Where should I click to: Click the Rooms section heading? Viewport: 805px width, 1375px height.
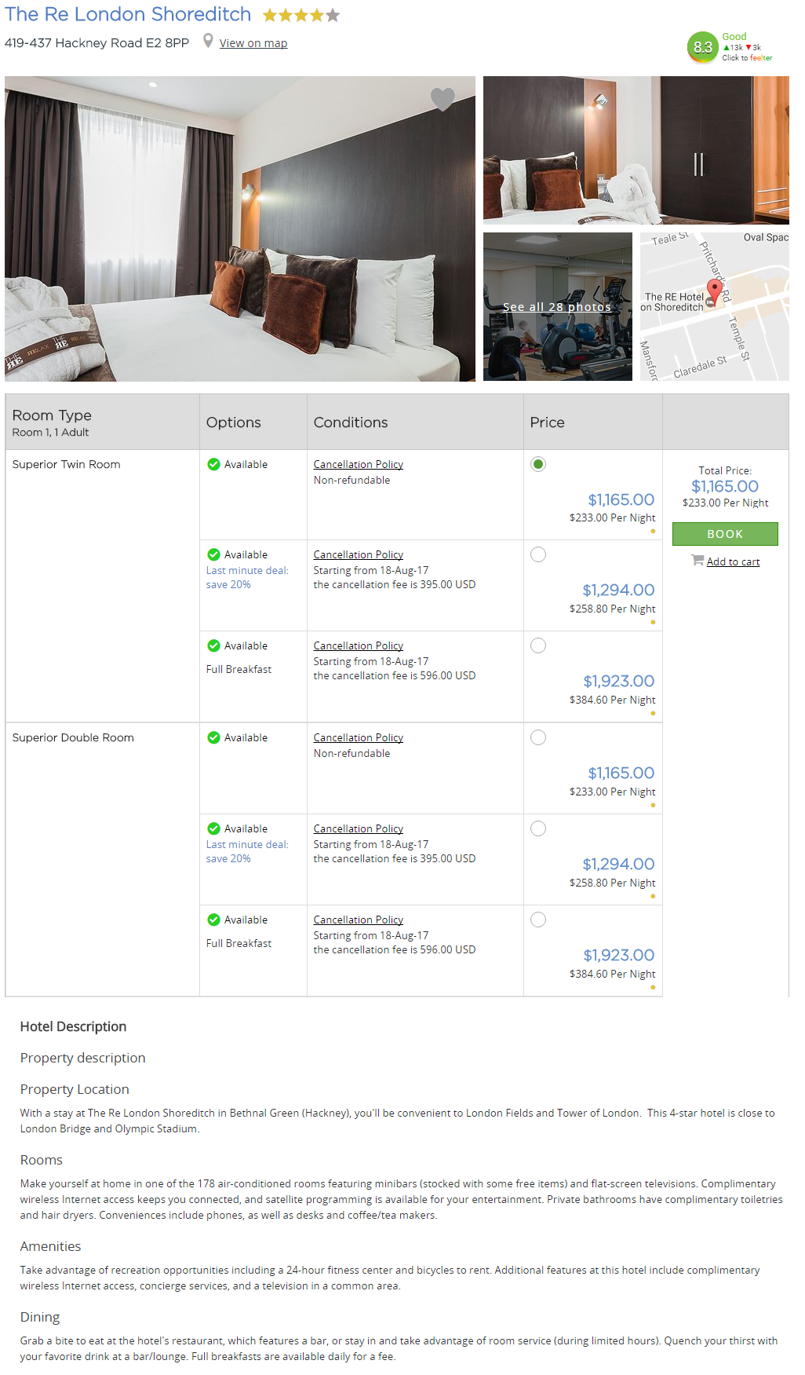[41, 1160]
